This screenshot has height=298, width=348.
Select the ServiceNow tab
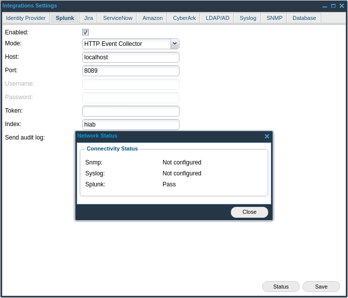pos(118,18)
